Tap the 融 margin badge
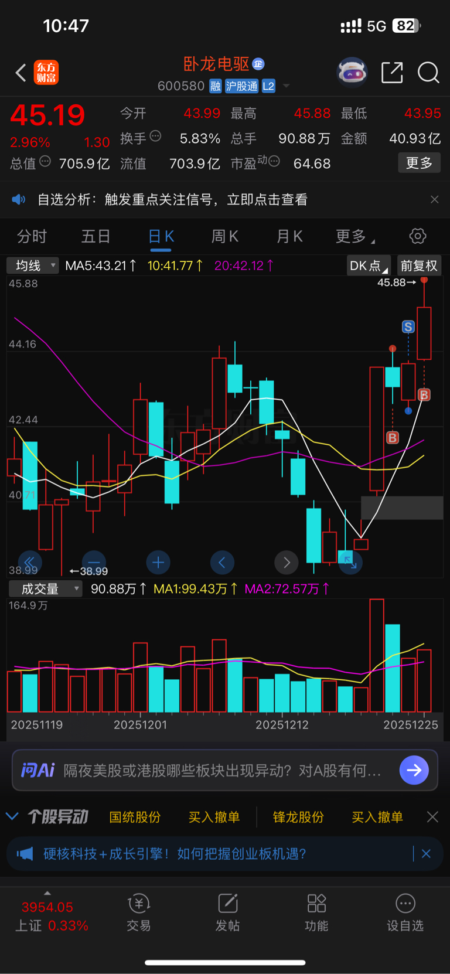The height and width of the screenshot is (974, 450). tap(216, 86)
